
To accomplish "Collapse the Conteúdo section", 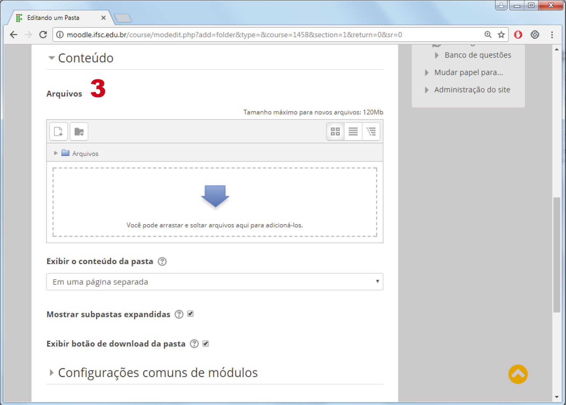I will pyautogui.click(x=52, y=58).
